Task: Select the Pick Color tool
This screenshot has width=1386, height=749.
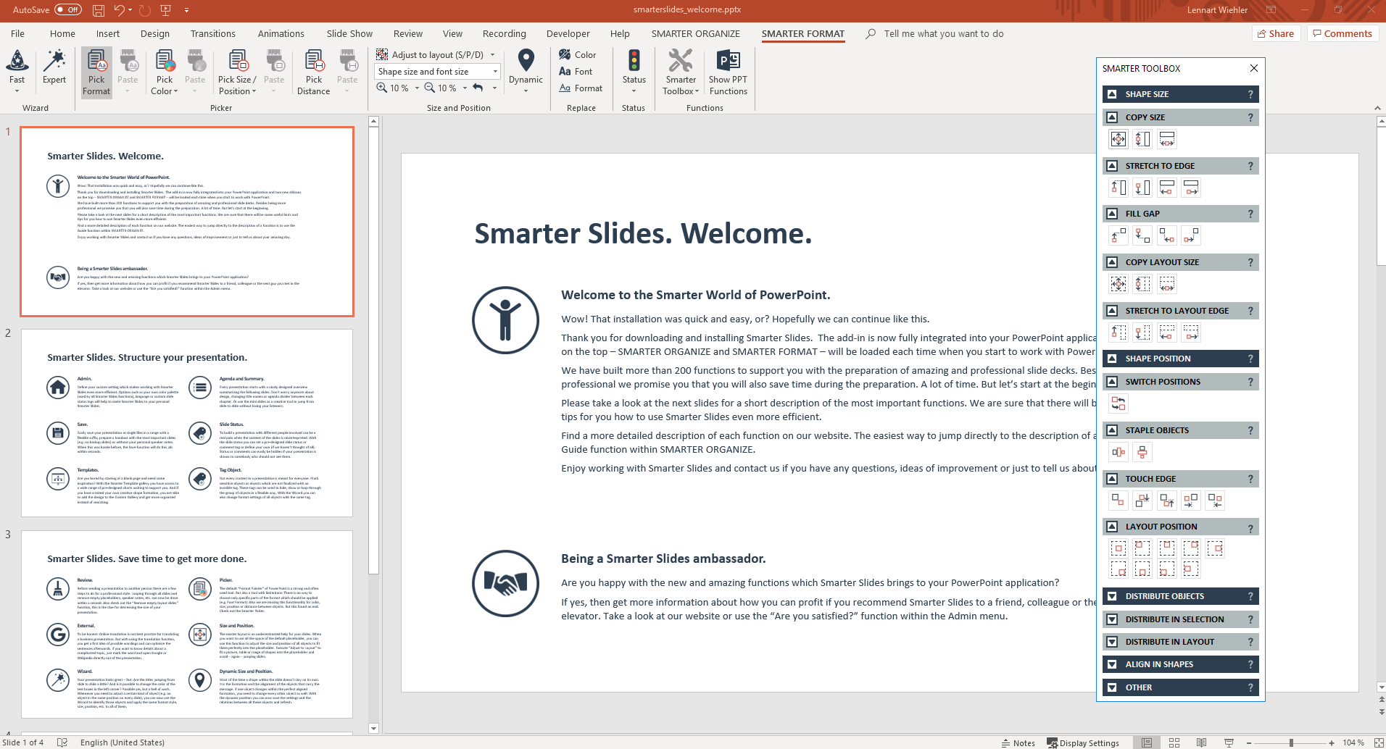Action: pos(164,71)
